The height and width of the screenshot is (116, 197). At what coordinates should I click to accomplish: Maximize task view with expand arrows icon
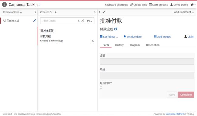[x=104, y=12]
